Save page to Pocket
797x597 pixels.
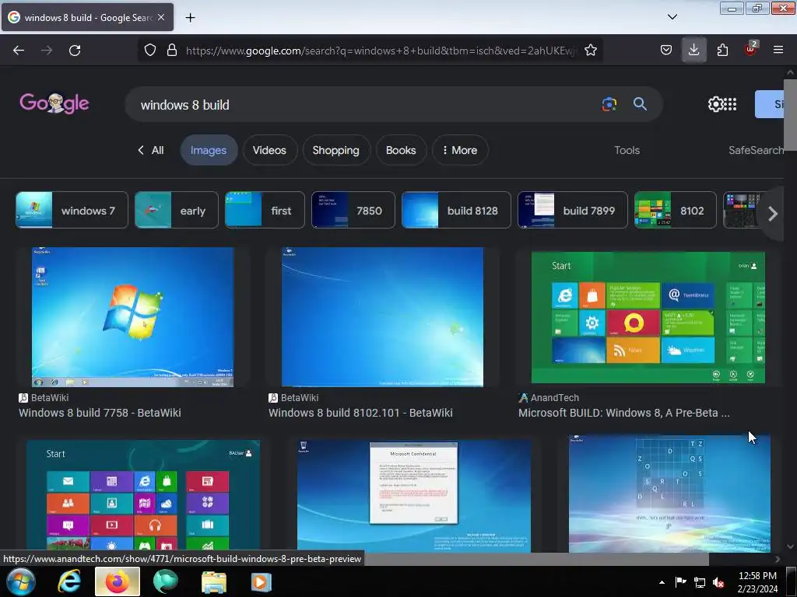[x=666, y=50]
